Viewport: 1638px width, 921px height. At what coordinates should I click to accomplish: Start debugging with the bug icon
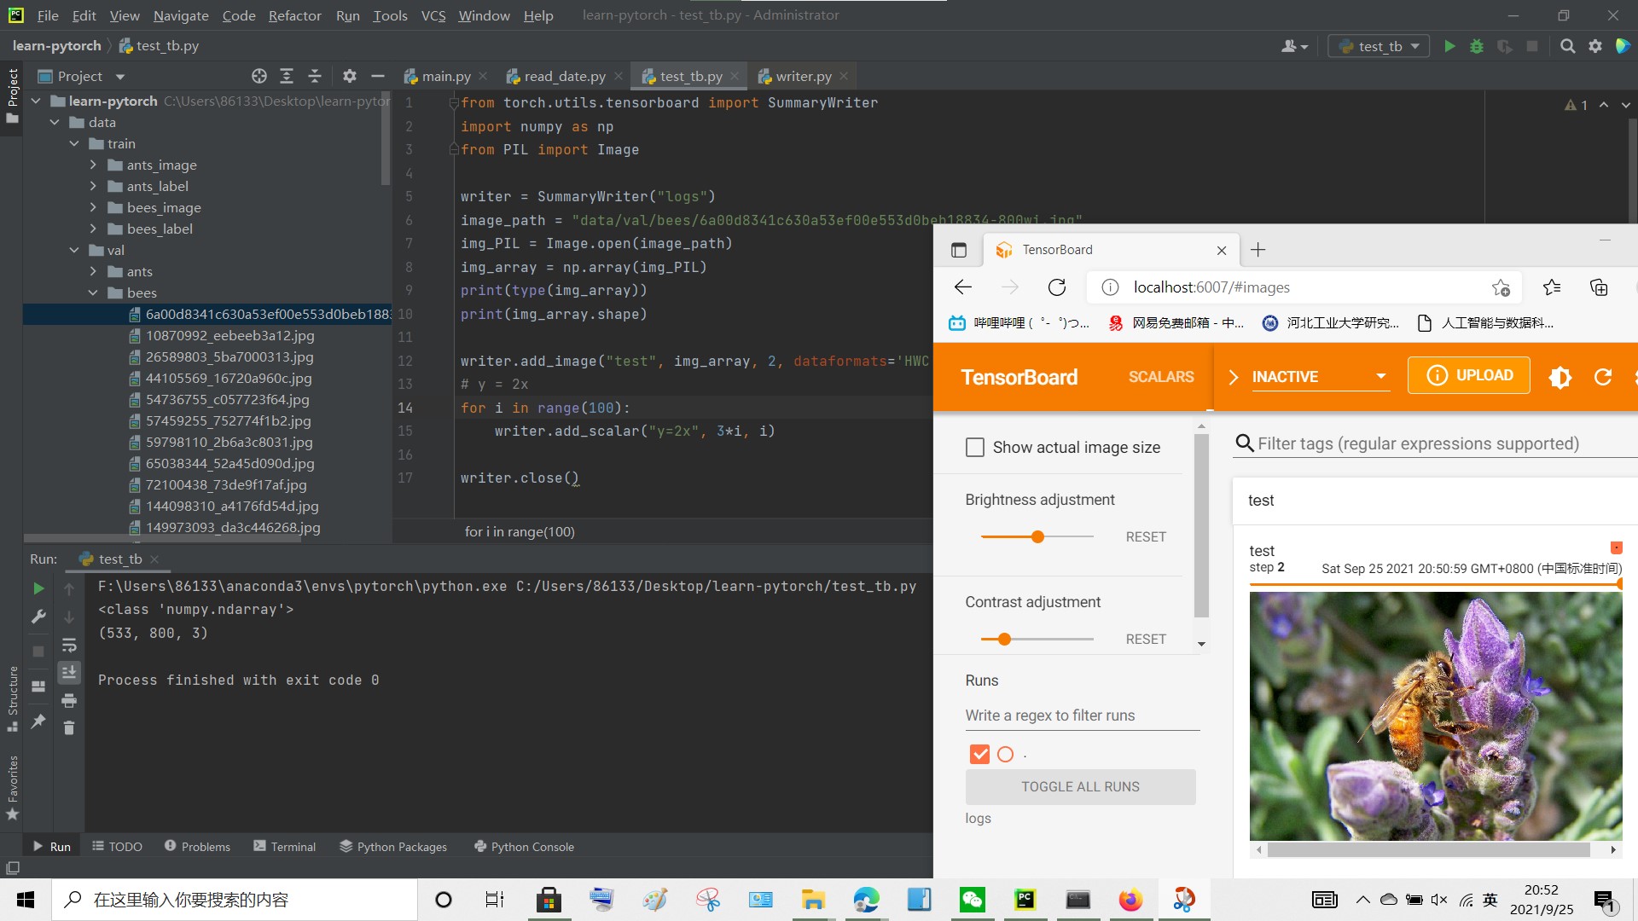pyautogui.click(x=1477, y=46)
